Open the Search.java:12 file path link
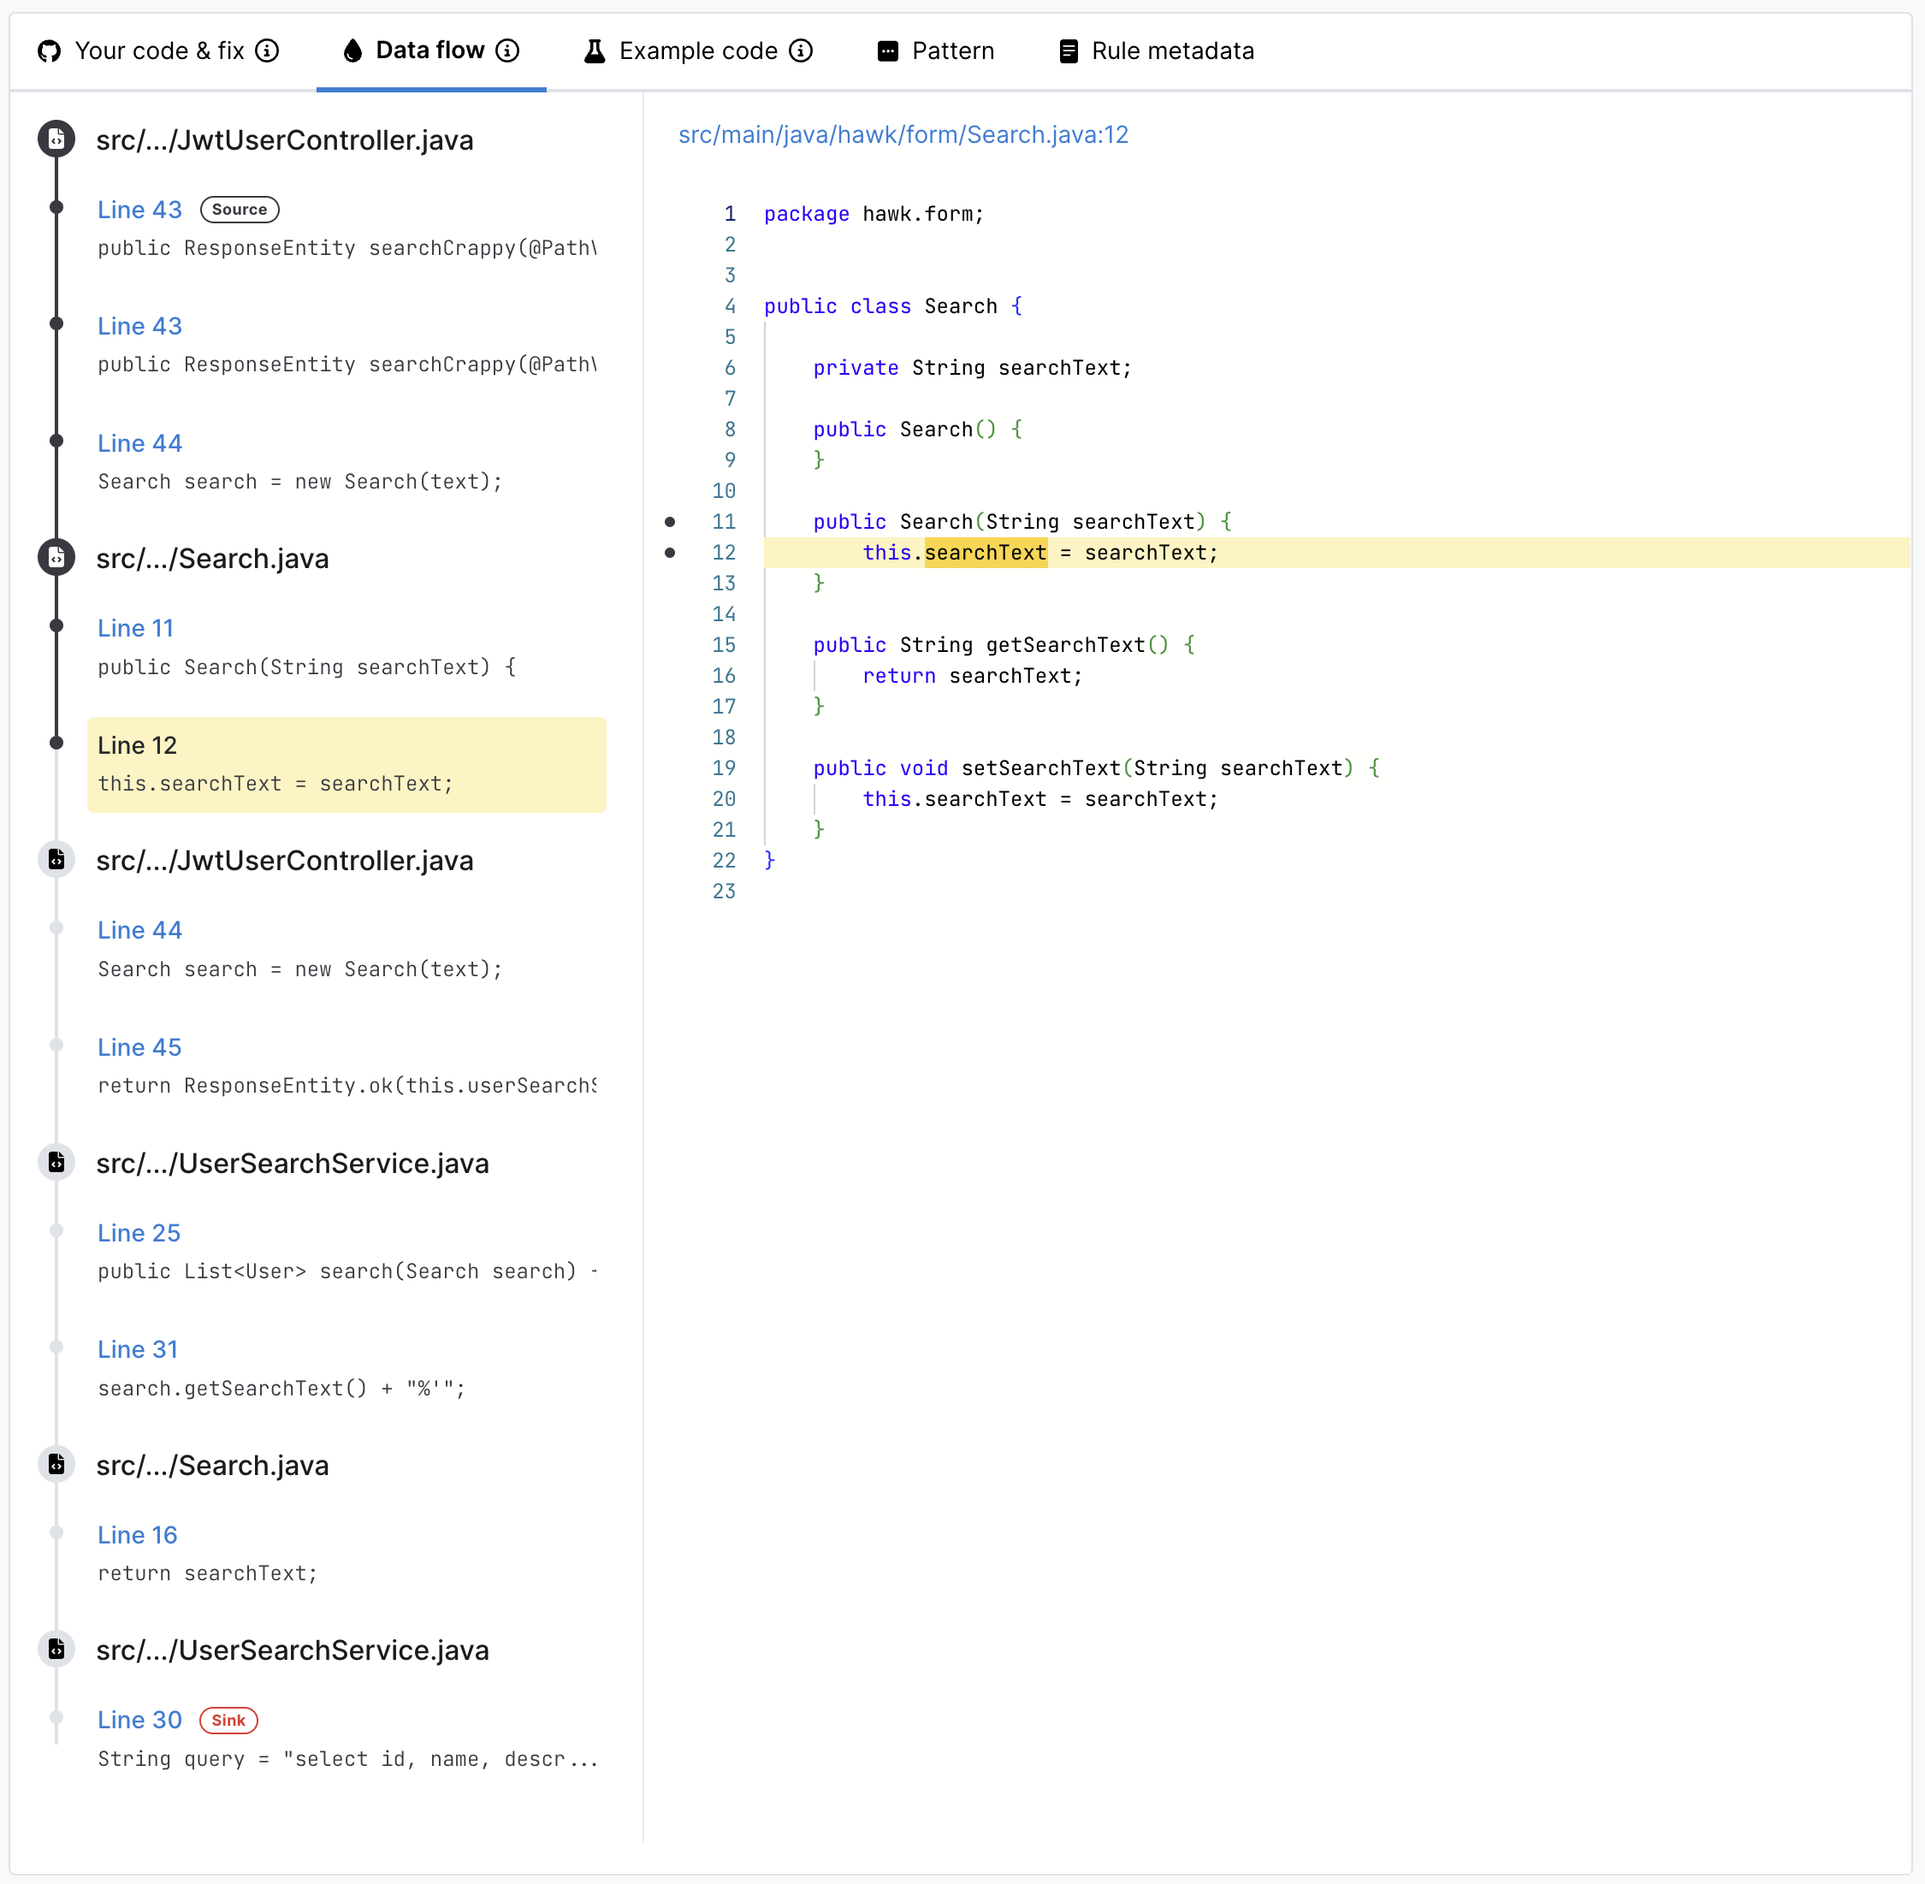 902,134
